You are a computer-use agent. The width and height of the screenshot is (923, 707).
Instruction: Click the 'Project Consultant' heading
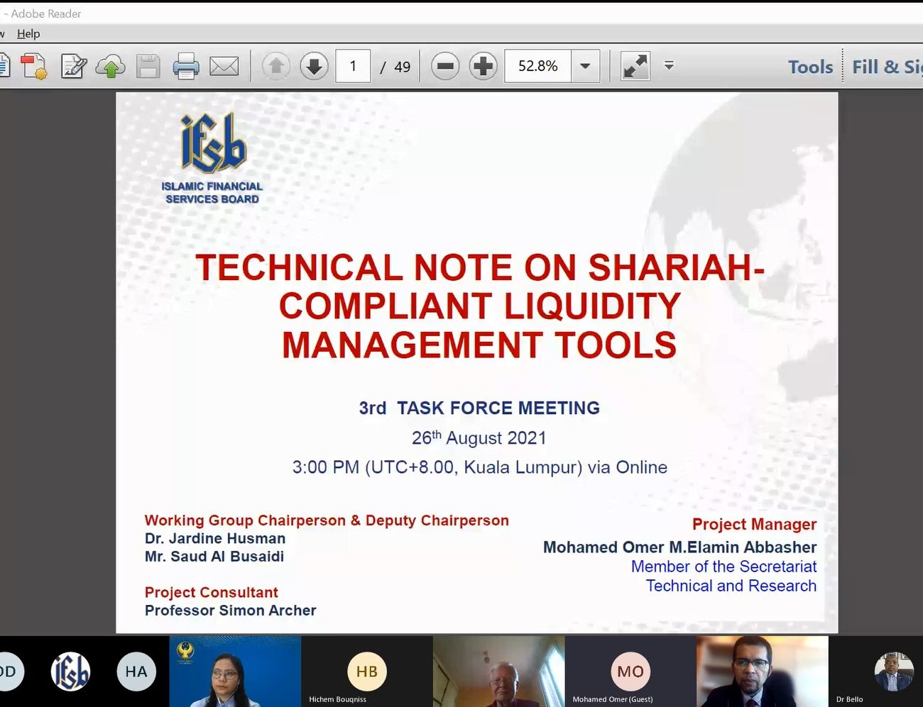coord(211,592)
